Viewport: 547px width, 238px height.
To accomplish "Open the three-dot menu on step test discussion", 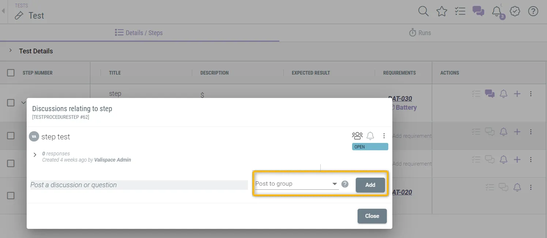I will click(x=384, y=136).
